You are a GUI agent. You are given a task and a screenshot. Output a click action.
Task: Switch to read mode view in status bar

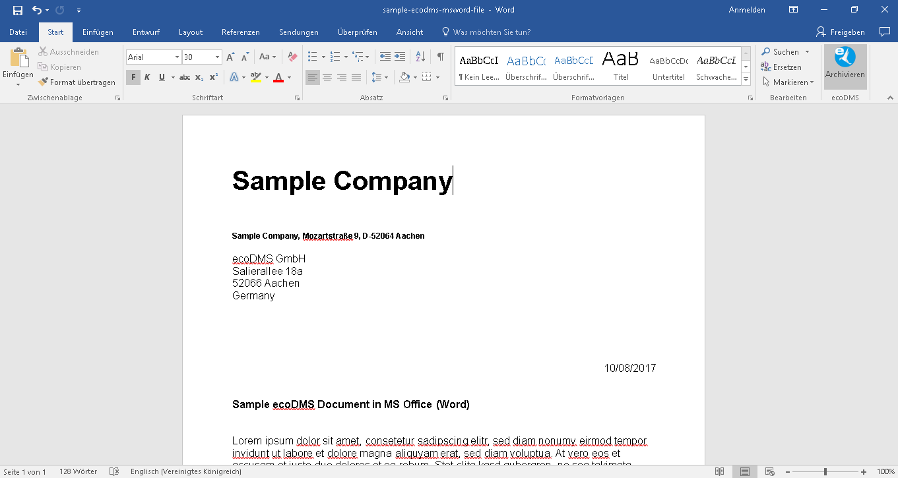pos(720,471)
